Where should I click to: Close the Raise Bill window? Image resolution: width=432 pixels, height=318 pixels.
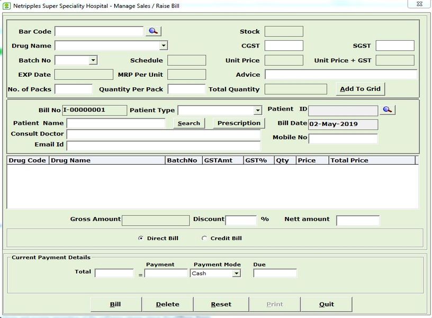pyautogui.click(x=419, y=4)
